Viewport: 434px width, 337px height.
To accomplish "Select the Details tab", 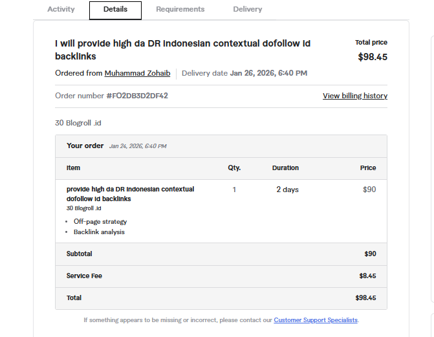I will (x=115, y=10).
